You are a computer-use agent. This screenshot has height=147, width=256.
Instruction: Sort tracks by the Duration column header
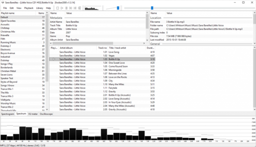(x=150, y=48)
